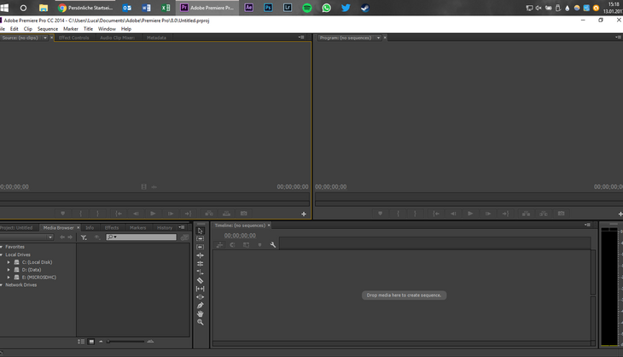Go to Out point in Program monitor
This screenshot has height=357, width=623.
(x=505, y=214)
